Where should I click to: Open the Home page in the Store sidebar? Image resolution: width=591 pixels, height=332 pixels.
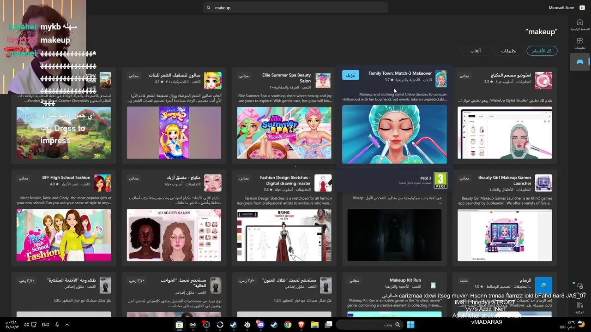point(580,24)
